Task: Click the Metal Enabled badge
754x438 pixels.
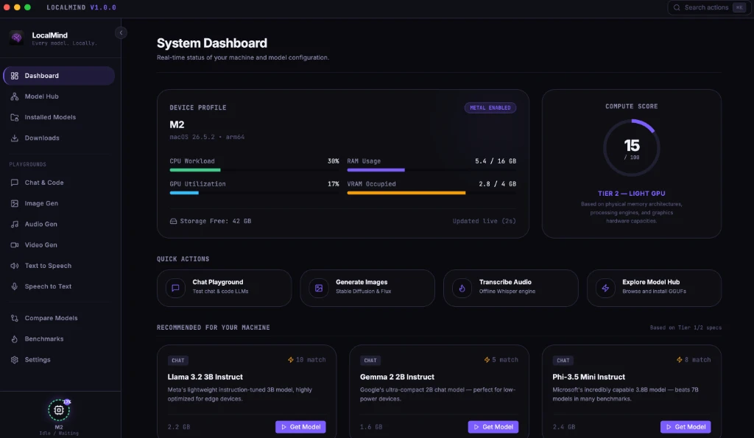Action: click(x=490, y=107)
